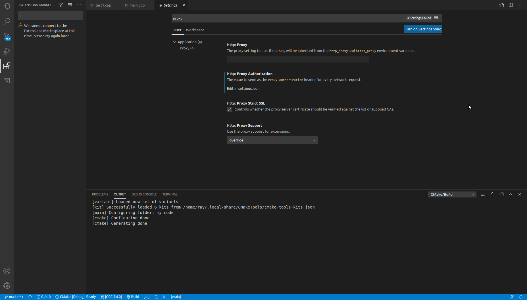Launch the target with play icon
This screenshot has width=527, height=300.
point(164,297)
